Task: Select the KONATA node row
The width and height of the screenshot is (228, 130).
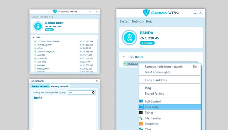Action: coord(161,64)
